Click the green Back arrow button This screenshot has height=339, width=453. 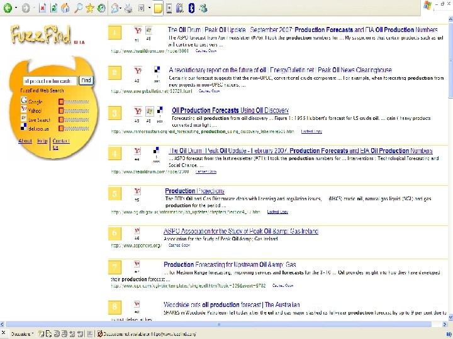coord(8,8)
